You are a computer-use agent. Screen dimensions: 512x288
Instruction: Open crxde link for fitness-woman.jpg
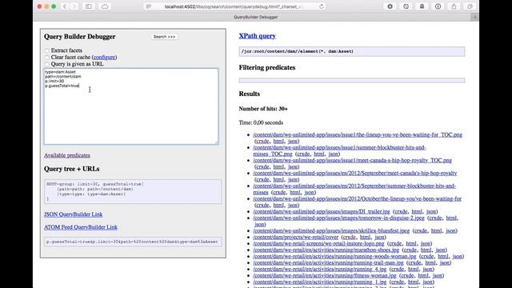(407, 275)
